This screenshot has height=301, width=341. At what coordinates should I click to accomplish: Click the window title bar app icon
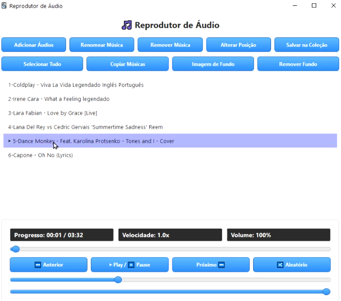[4, 6]
